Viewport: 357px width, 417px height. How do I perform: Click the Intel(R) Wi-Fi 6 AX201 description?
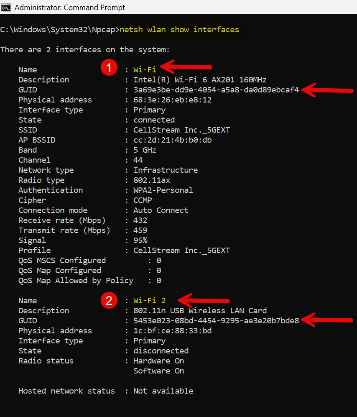(x=200, y=80)
